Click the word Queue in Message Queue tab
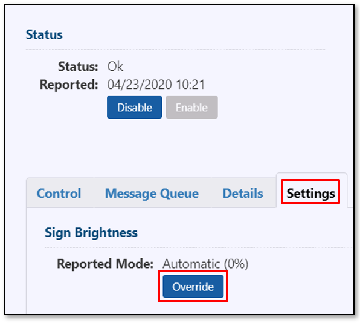360x323 pixels. tap(179, 194)
